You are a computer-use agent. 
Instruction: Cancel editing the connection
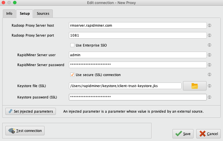pyautogui.click(x=209, y=134)
